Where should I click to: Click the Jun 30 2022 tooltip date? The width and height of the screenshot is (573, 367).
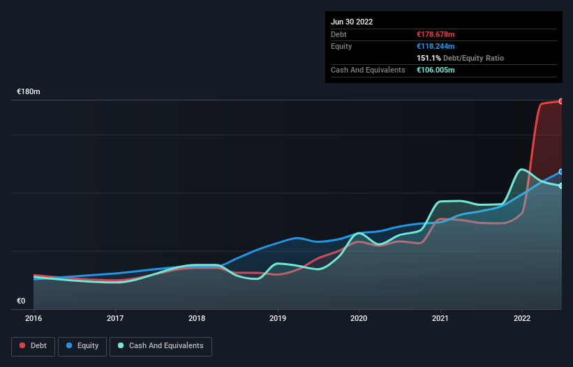pos(352,22)
